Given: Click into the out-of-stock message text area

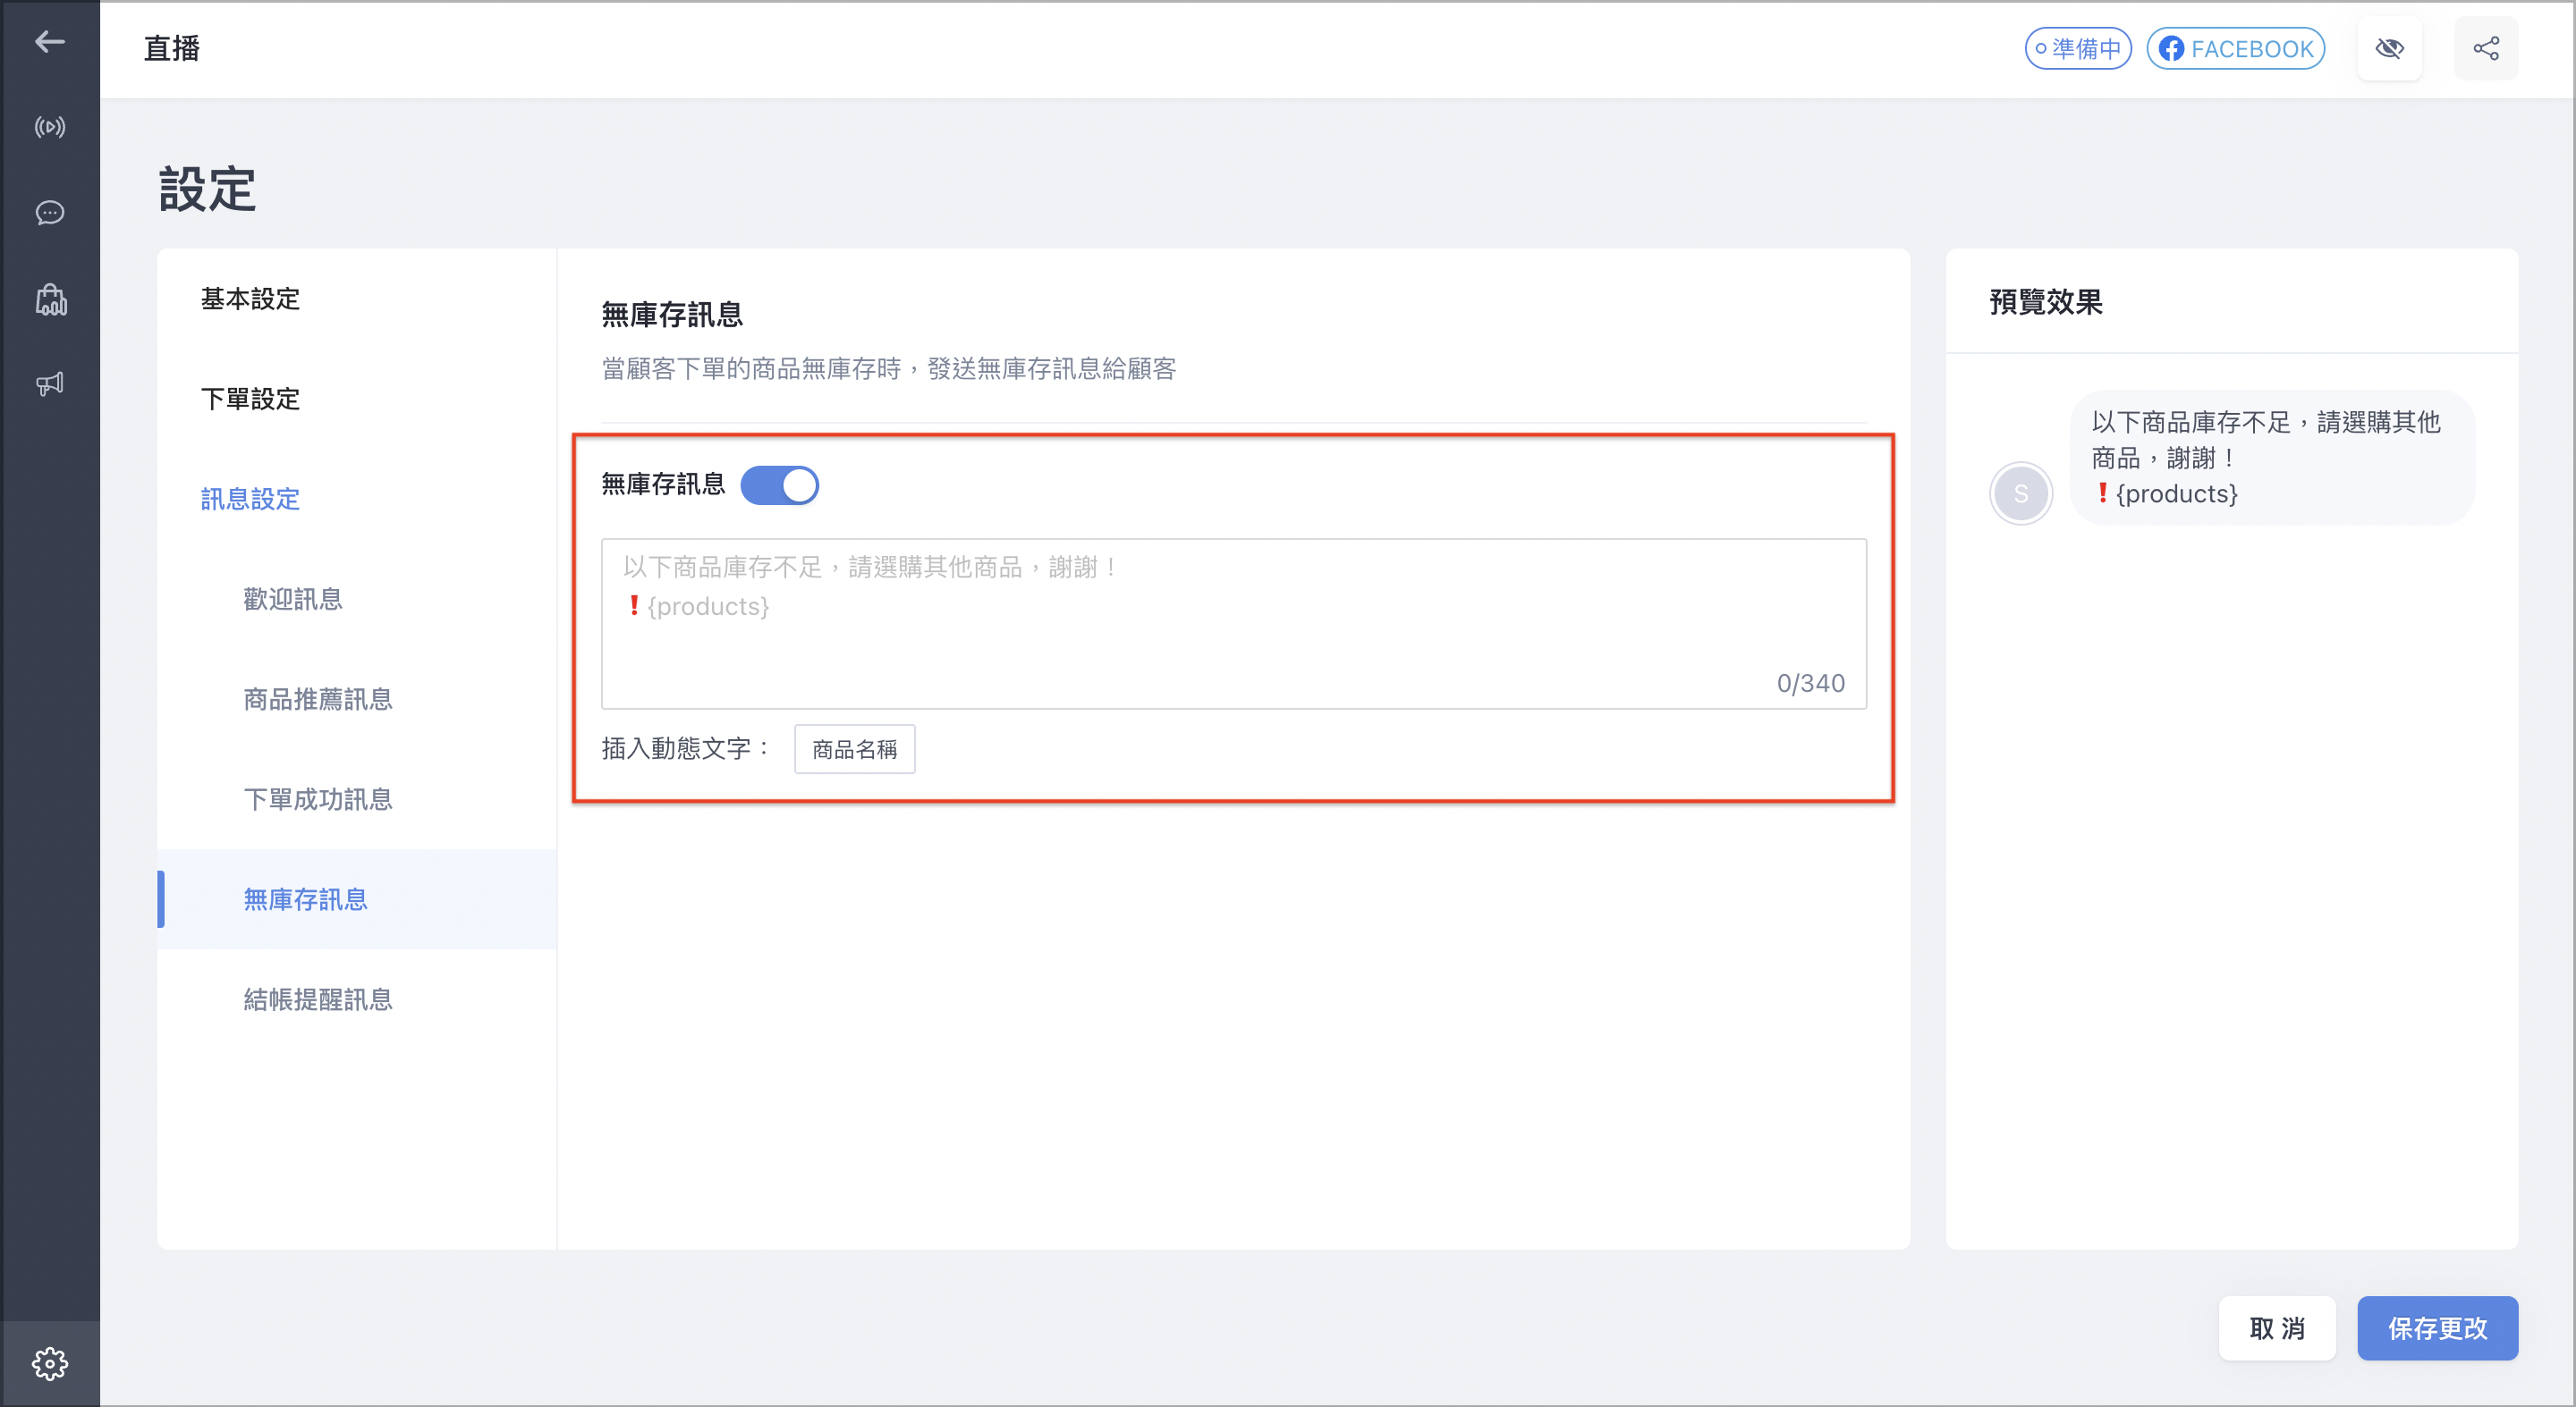Looking at the screenshot, I should (1233, 624).
